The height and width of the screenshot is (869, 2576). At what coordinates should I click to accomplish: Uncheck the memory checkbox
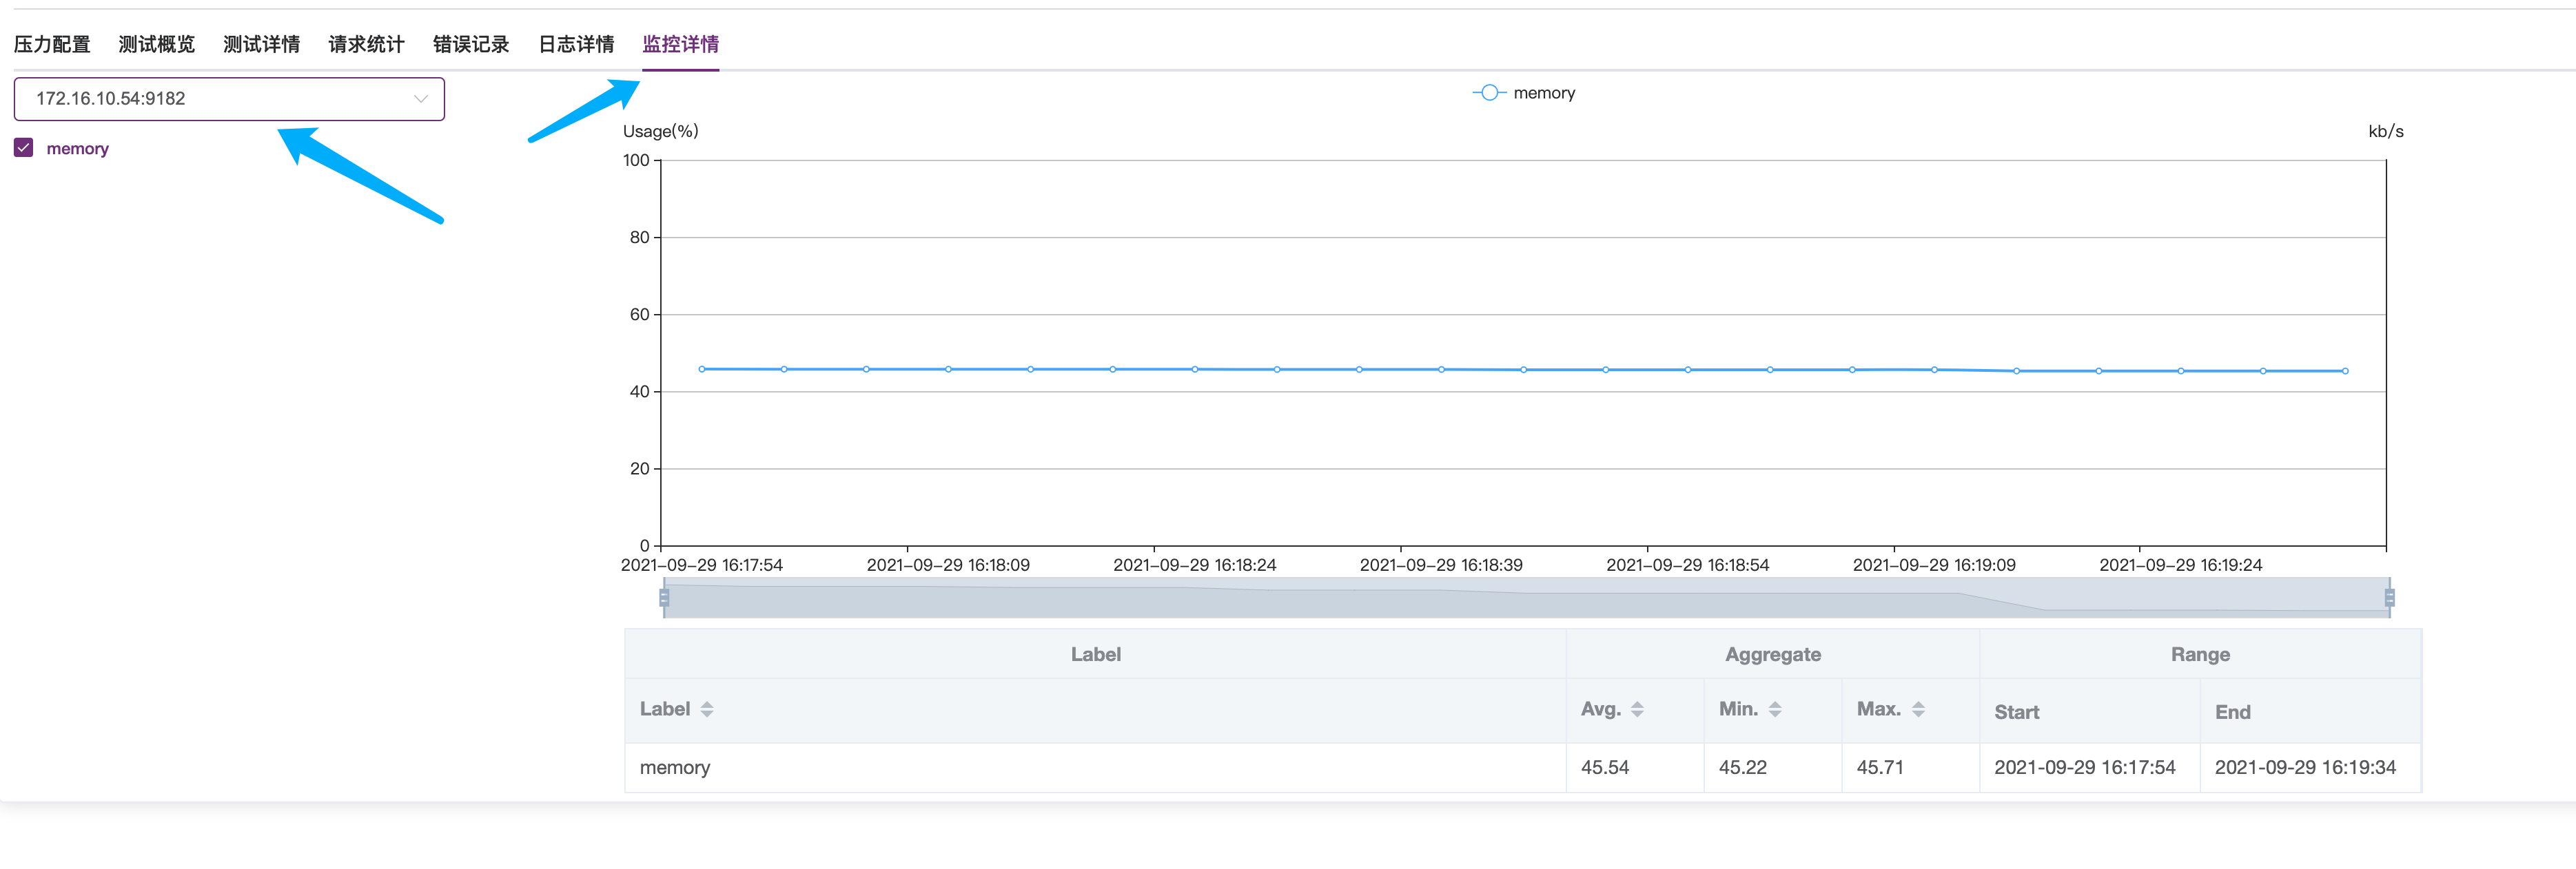tap(24, 148)
